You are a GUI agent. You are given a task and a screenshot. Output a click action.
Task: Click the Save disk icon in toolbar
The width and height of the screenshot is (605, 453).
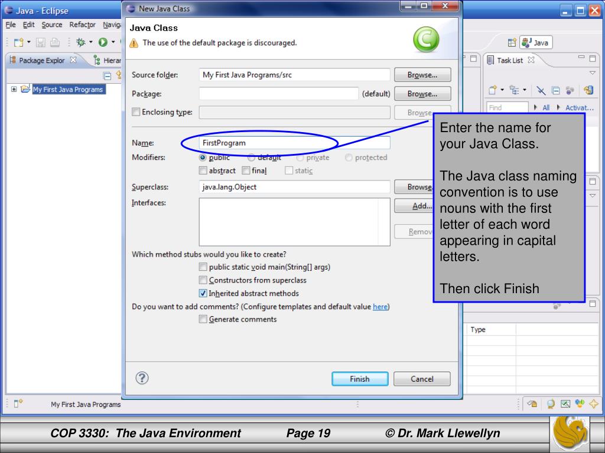pyautogui.click(x=41, y=42)
